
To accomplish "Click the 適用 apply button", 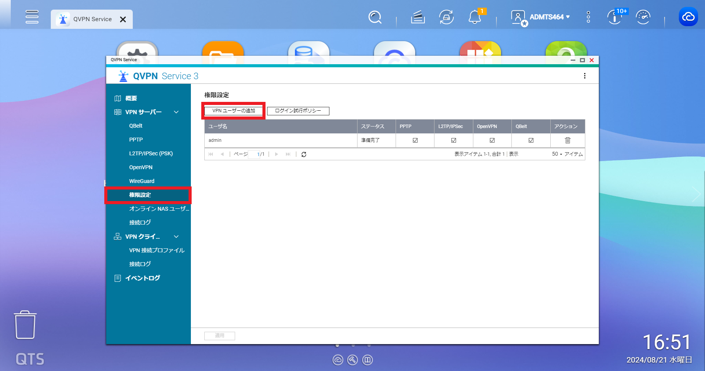I will coord(220,336).
